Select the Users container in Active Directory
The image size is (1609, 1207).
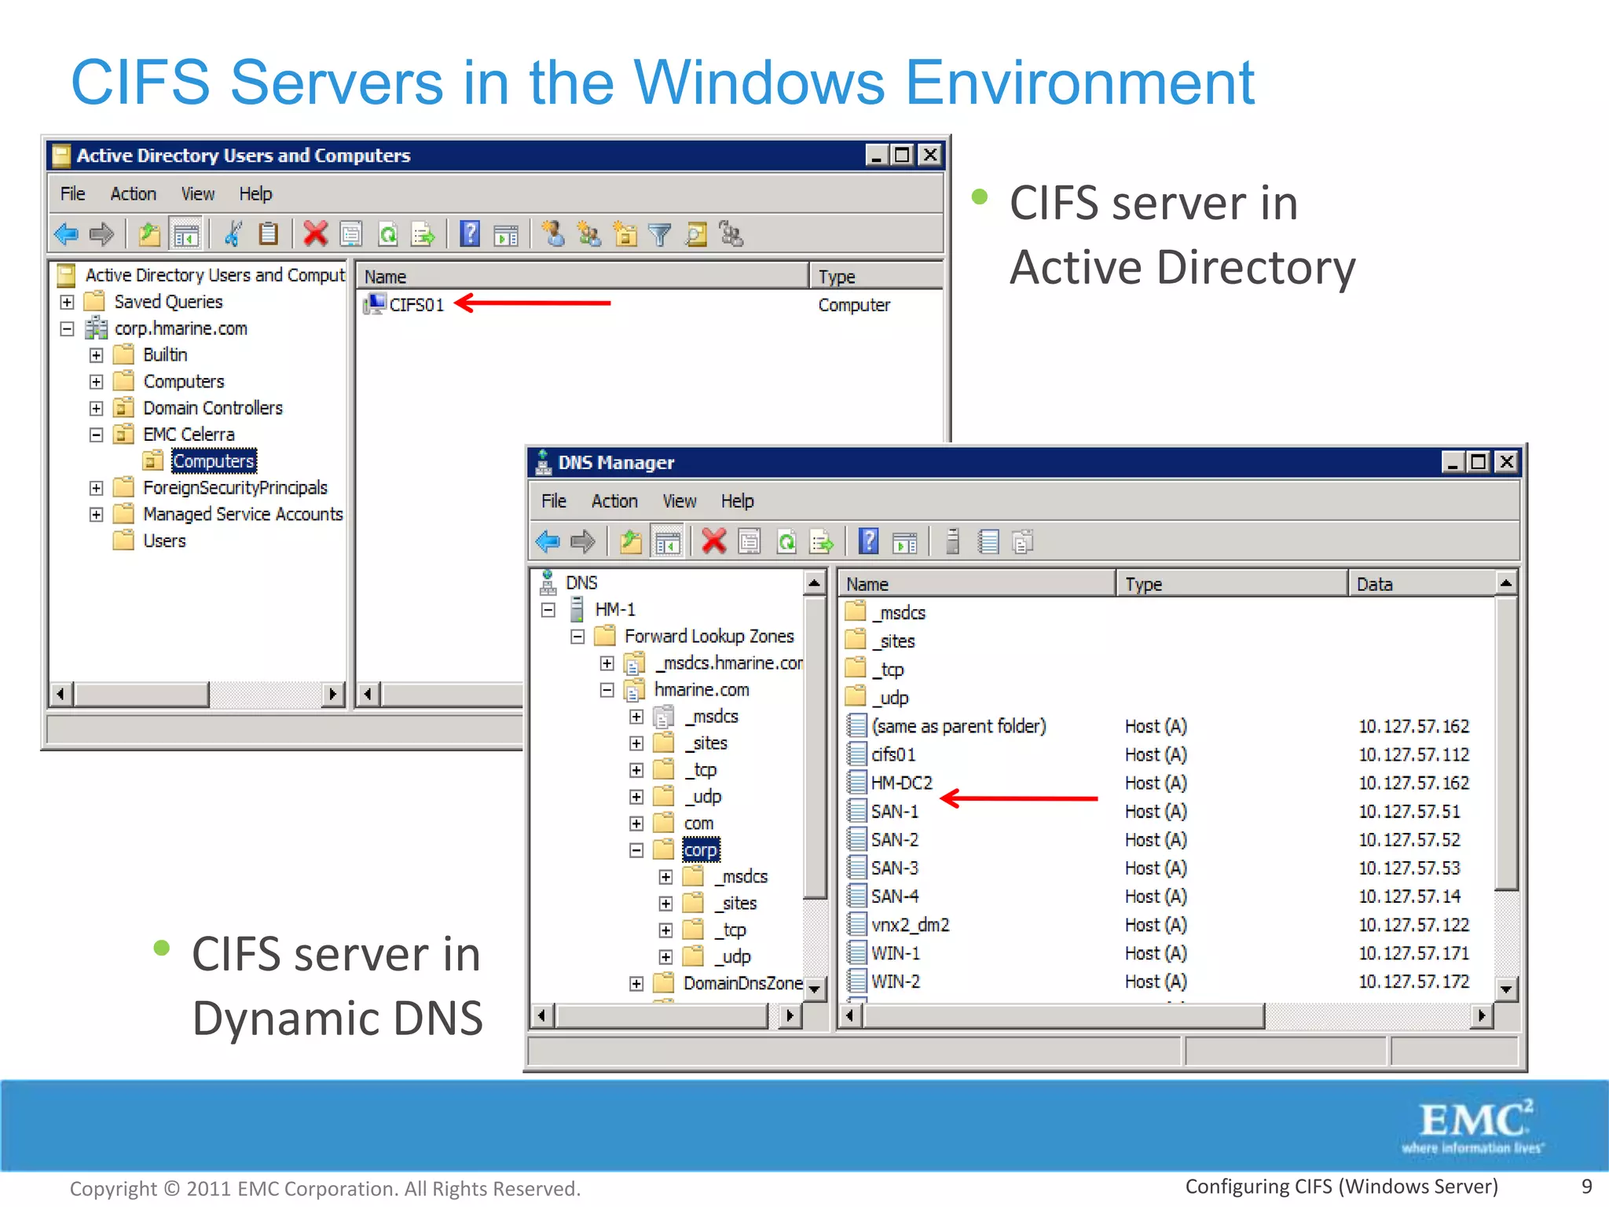[164, 541]
